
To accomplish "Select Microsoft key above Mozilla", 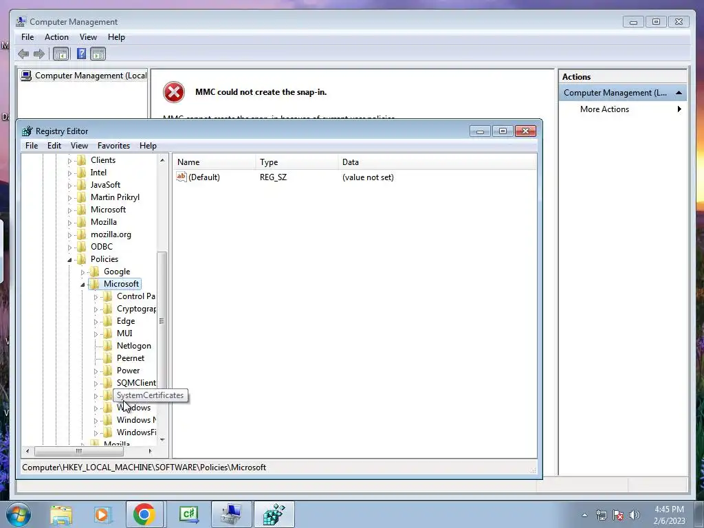I will click(108, 210).
